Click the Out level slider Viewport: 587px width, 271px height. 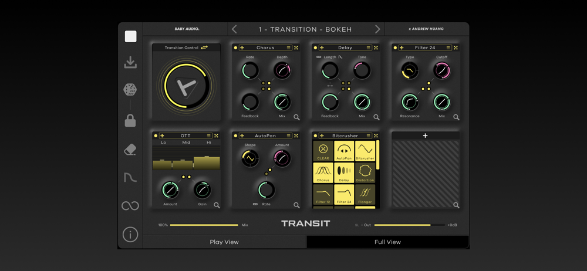pyautogui.click(x=410, y=225)
